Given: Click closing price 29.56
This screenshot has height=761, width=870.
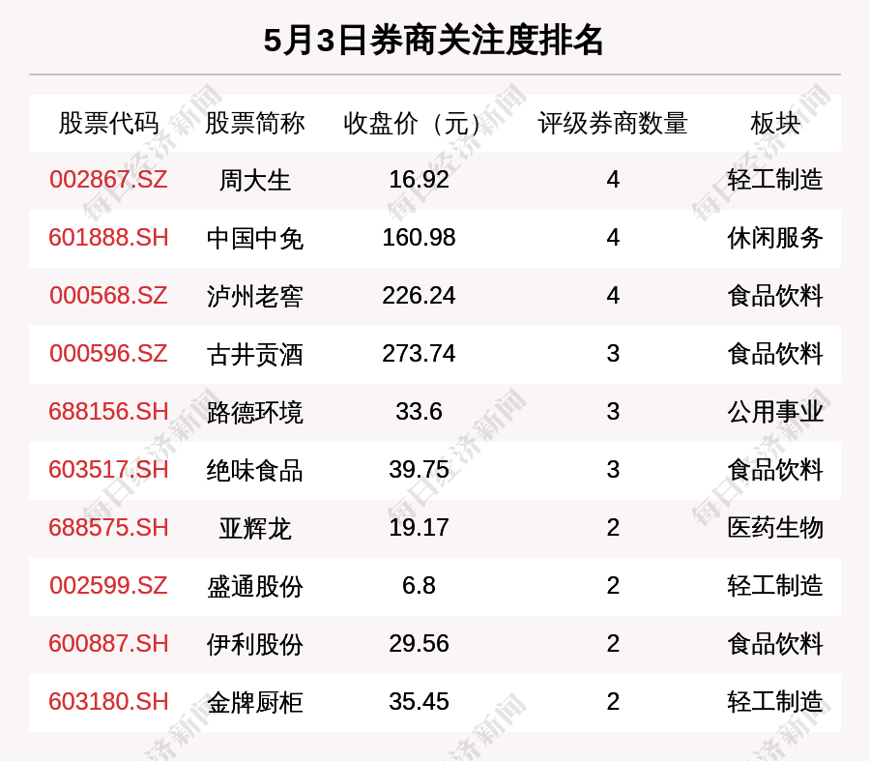Looking at the screenshot, I should [419, 644].
